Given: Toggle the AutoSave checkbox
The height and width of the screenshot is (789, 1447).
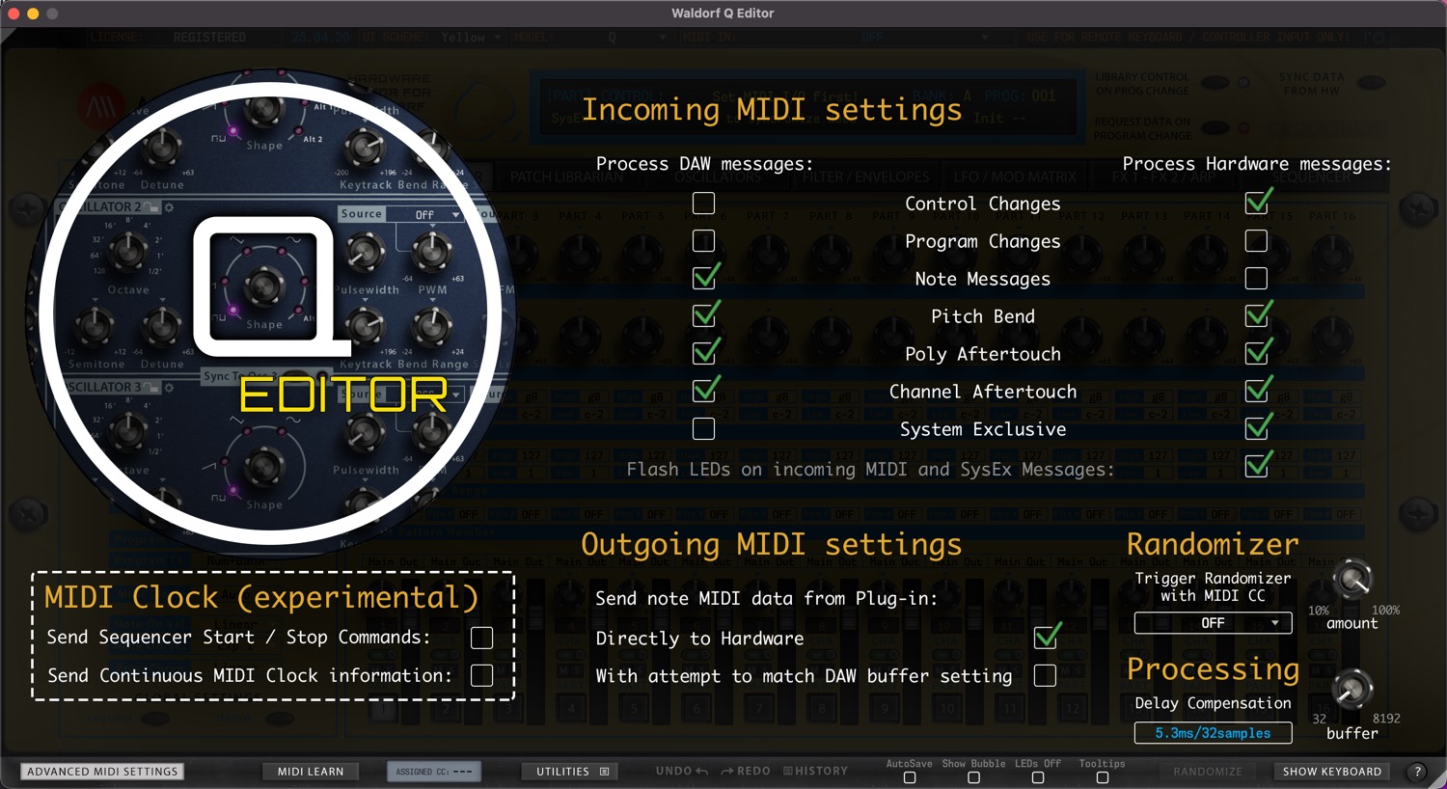Looking at the screenshot, I should [x=910, y=777].
